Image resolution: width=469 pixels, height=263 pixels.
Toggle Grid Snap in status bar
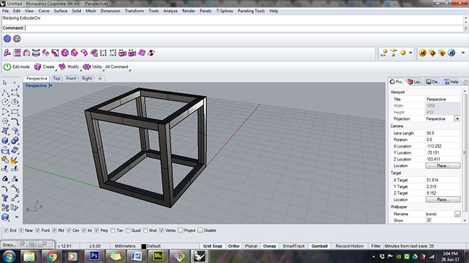tap(212, 246)
